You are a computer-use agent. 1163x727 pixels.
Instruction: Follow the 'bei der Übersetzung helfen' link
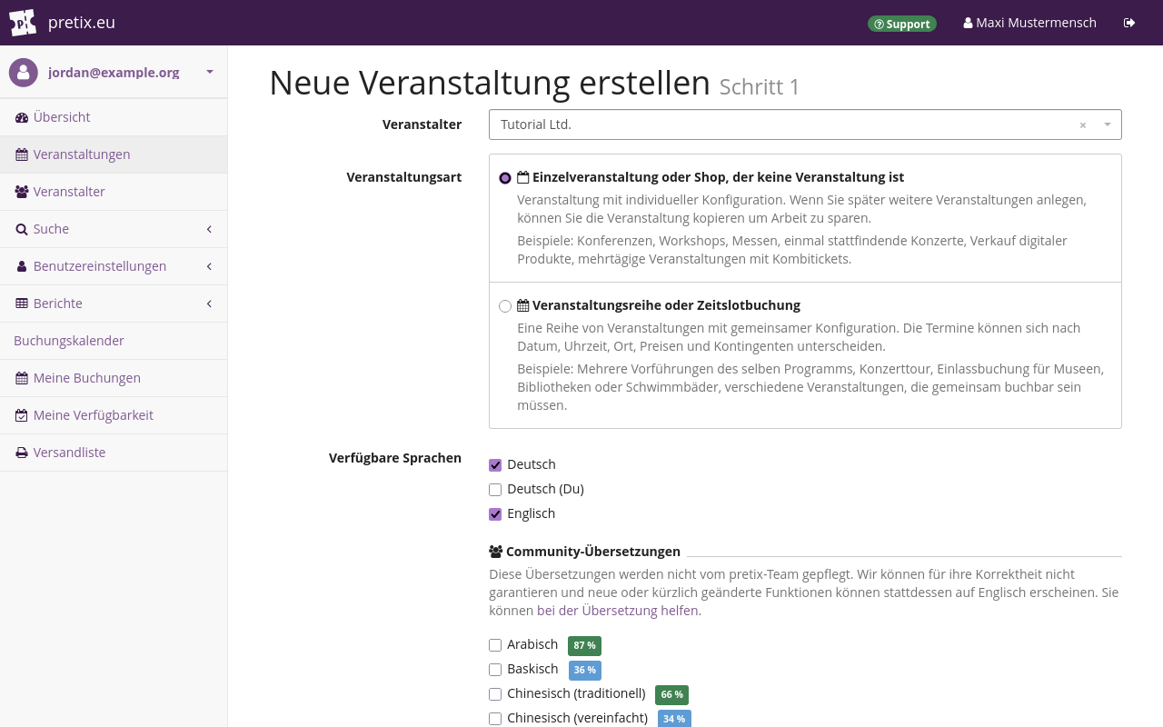[618, 611]
